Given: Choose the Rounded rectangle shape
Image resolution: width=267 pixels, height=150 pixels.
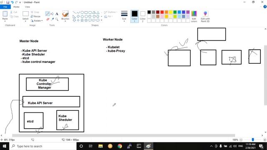Looking at the screenshot, I should coord(90,12).
